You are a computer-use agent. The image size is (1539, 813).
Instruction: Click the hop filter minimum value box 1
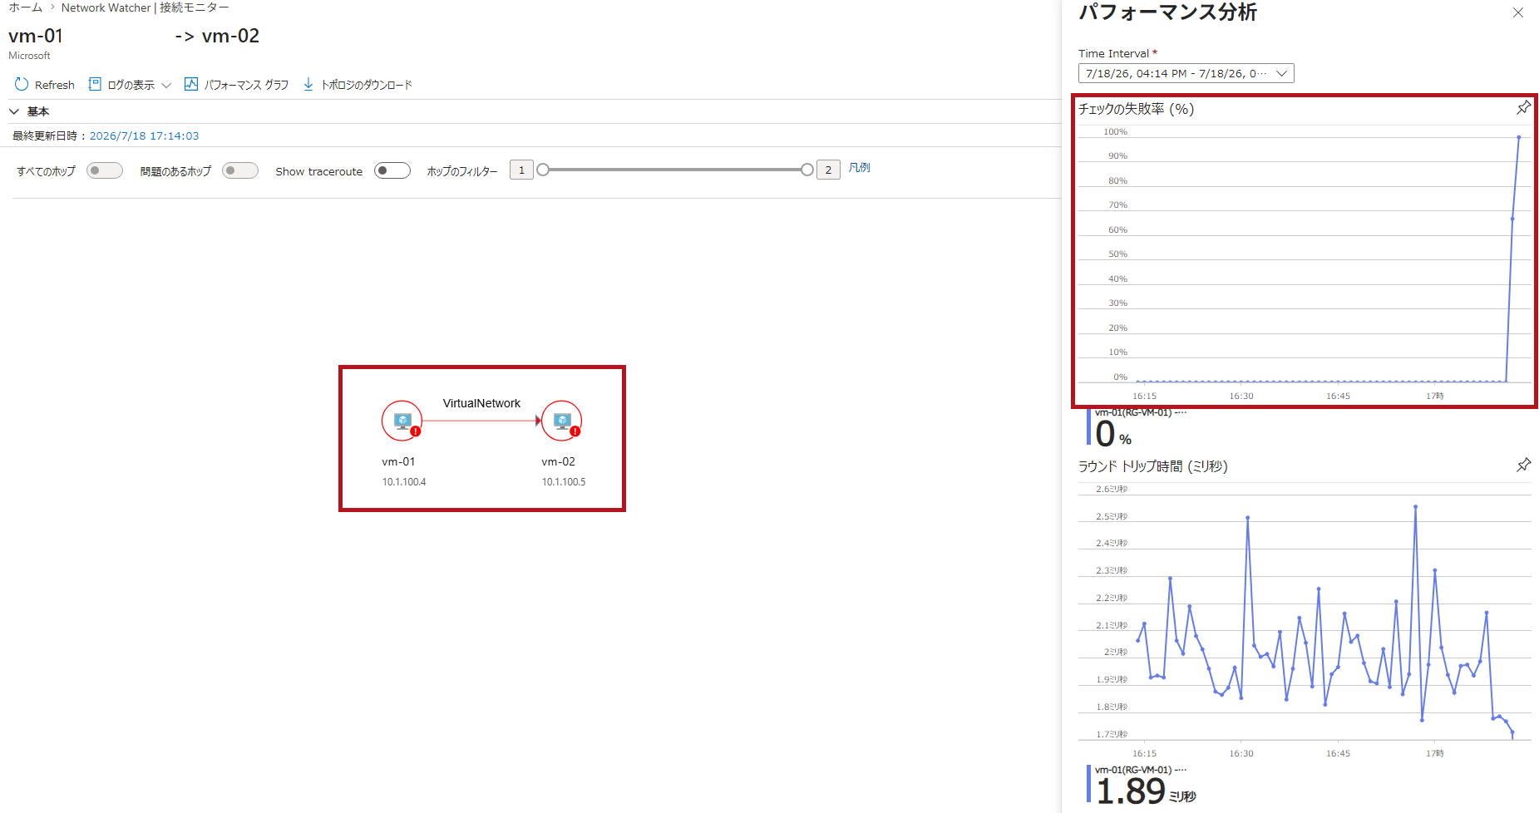[521, 170]
